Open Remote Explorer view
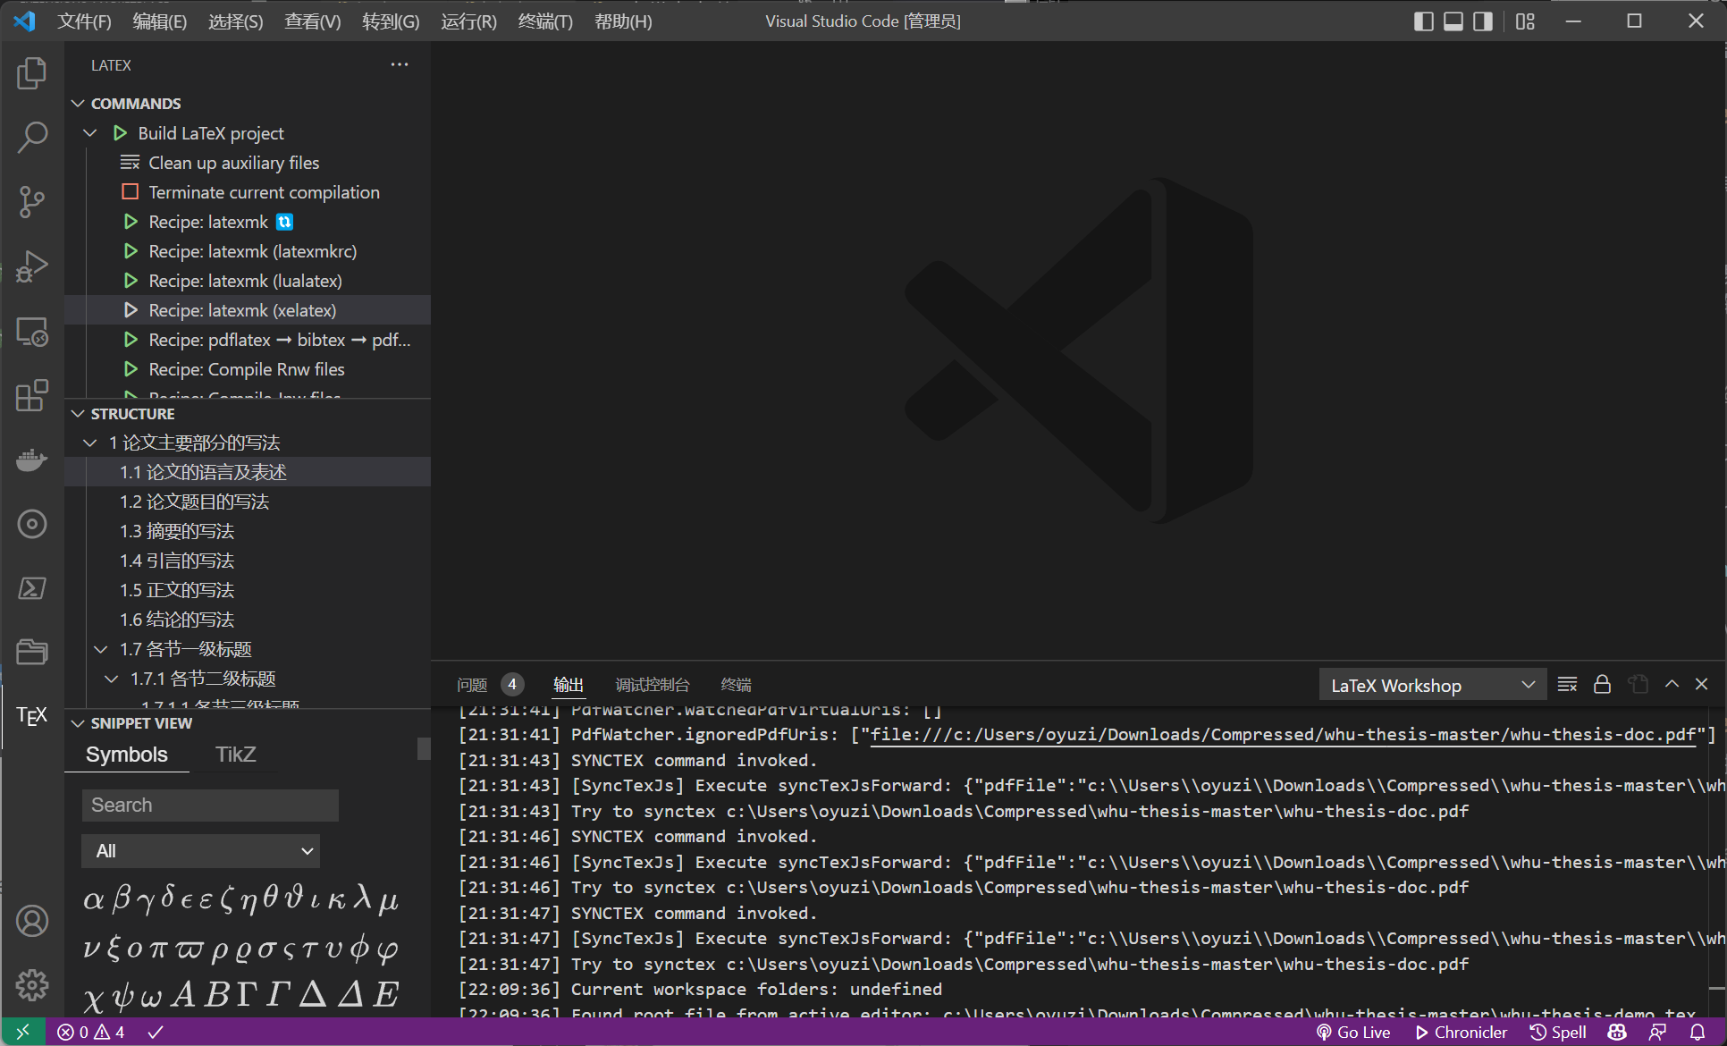 click(x=32, y=332)
